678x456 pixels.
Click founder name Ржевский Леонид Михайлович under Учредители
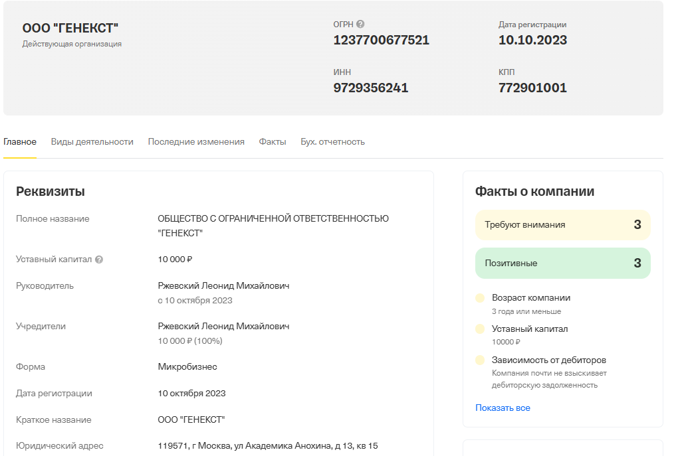pos(223,327)
